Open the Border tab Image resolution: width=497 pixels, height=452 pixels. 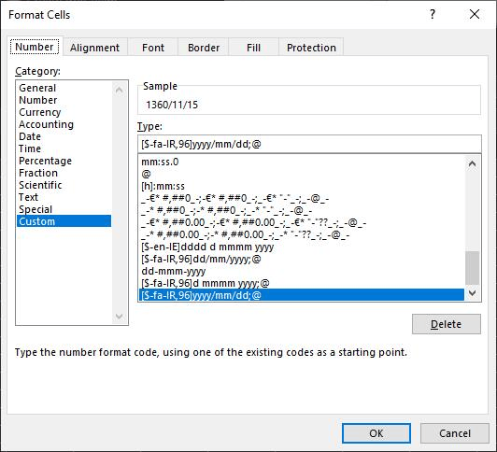pyautogui.click(x=204, y=48)
